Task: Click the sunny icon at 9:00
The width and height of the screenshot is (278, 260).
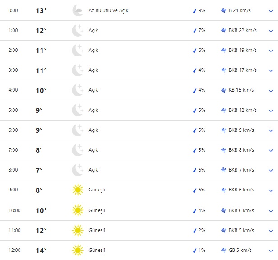Action: [x=78, y=190]
